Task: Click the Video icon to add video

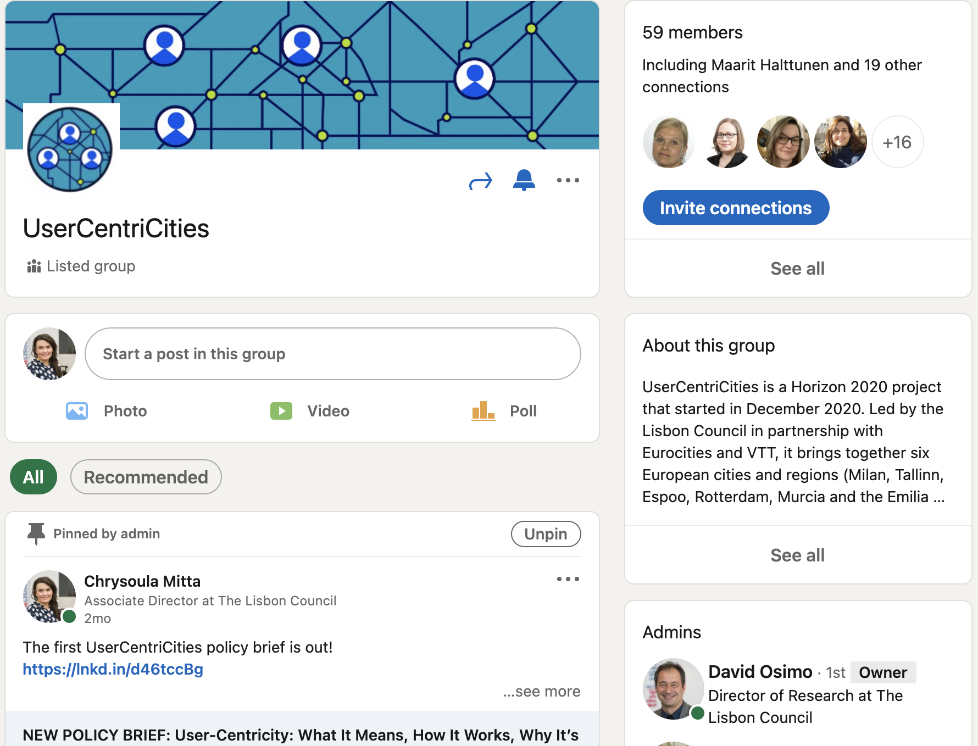Action: (281, 411)
